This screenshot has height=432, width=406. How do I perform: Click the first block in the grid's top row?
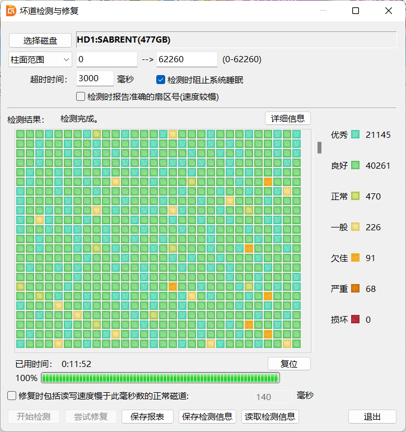point(20,134)
